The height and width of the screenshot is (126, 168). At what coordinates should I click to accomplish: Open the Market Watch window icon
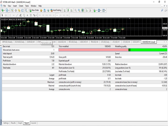(12, 10)
